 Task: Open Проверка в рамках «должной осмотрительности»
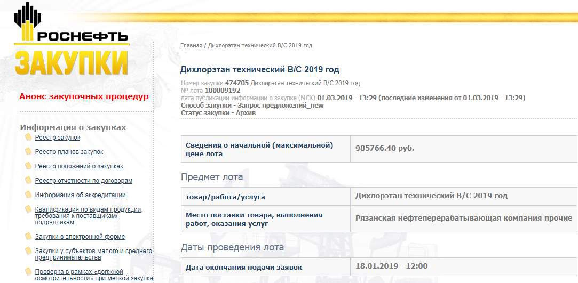[94, 275]
